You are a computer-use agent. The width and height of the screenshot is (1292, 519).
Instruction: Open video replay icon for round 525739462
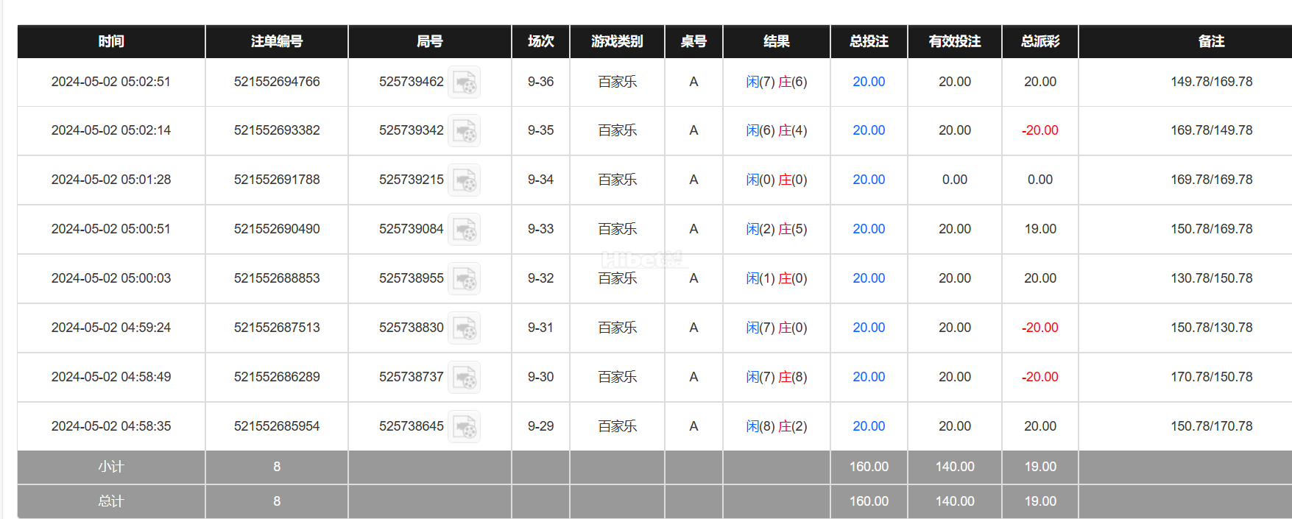(465, 82)
